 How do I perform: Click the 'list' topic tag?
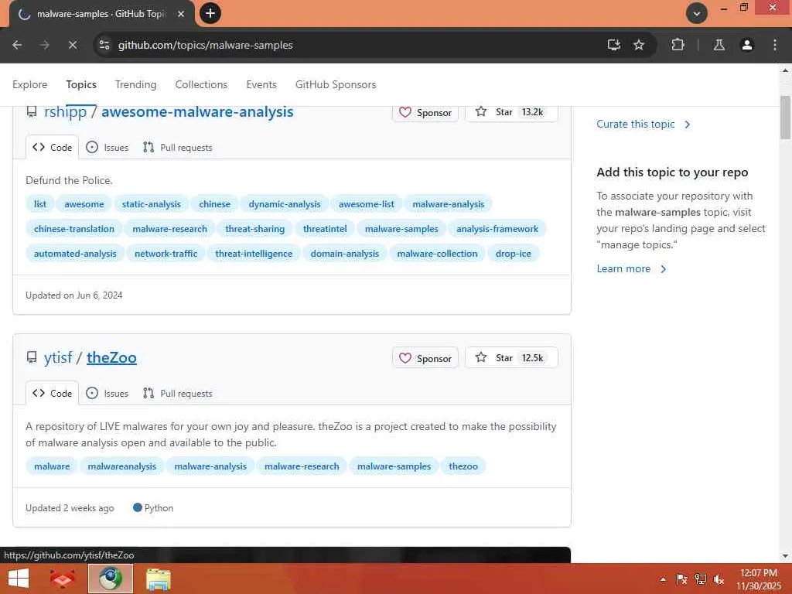tap(40, 204)
